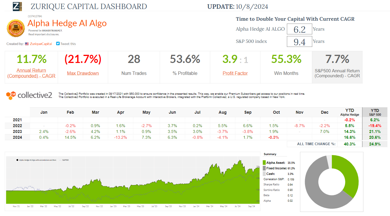Click the Alpha Hedge AI Algo title
The image size is (390, 216).
pos(67,23)
